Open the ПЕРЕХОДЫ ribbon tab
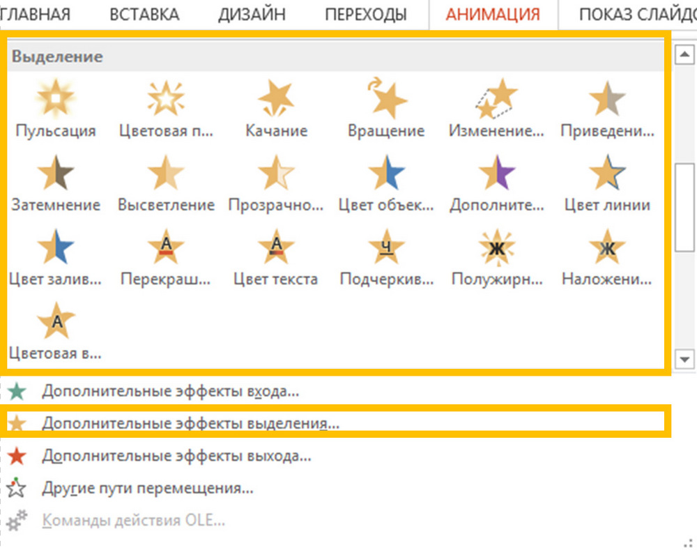 point(366,14)
